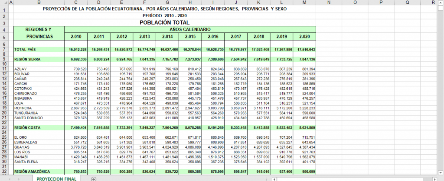Select column header M
Image resolution: width=444 pixels, height=181 pixels.
coord(304,3)
